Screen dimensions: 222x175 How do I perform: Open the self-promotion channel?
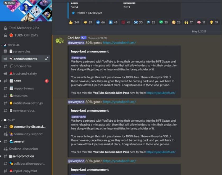26,156
